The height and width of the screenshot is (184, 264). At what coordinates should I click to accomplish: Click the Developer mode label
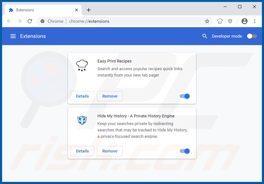pos(227,36)
